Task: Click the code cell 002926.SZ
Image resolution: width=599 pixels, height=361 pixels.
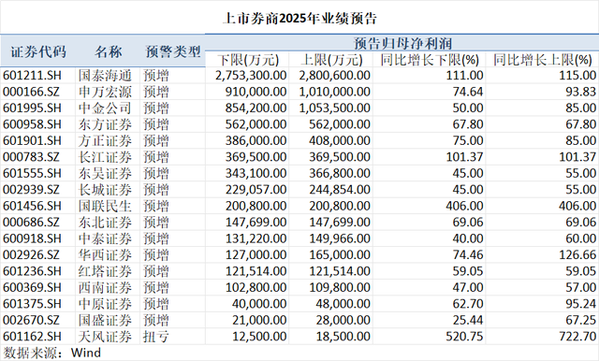Action: (31, 254)
